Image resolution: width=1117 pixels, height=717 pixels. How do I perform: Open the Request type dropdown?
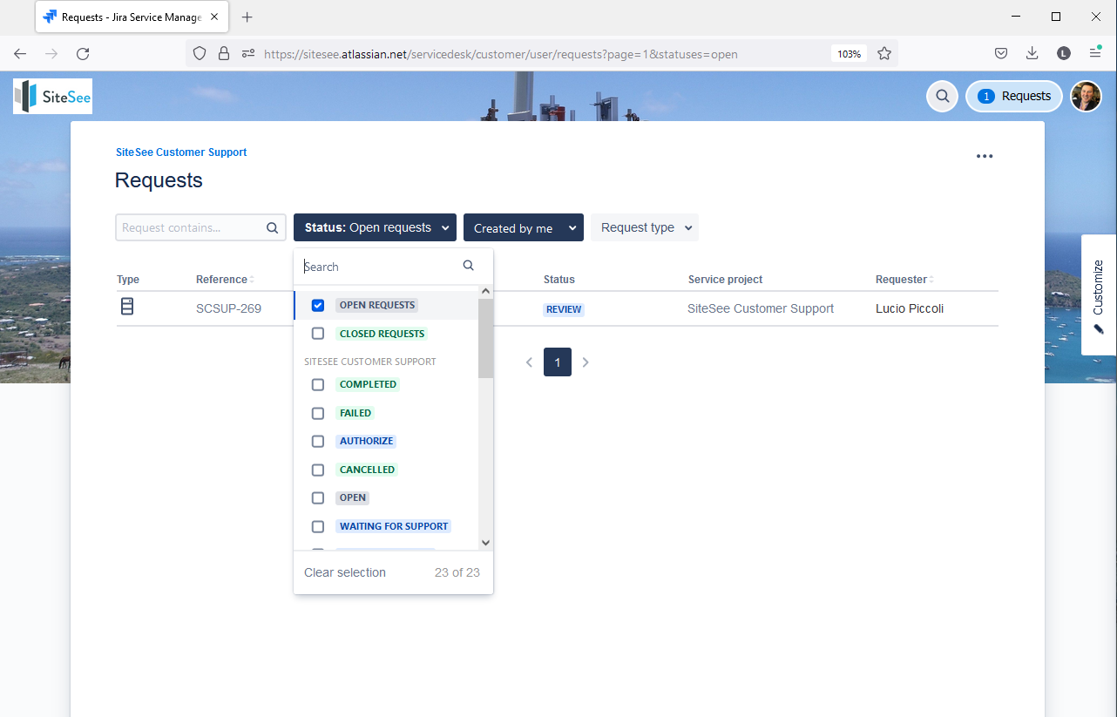(645, 227)
